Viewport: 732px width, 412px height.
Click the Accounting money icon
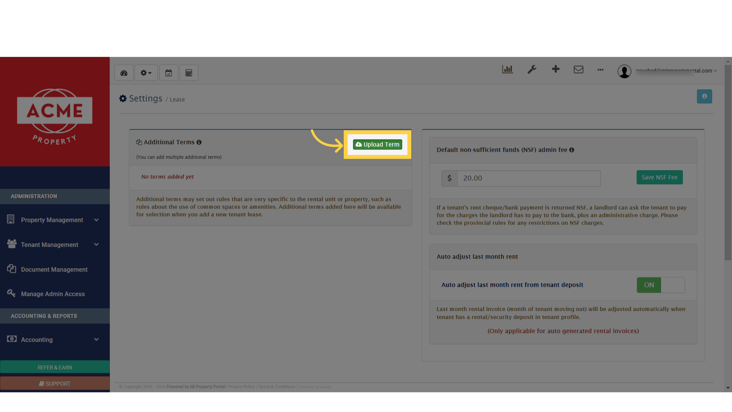click(12, 339)
